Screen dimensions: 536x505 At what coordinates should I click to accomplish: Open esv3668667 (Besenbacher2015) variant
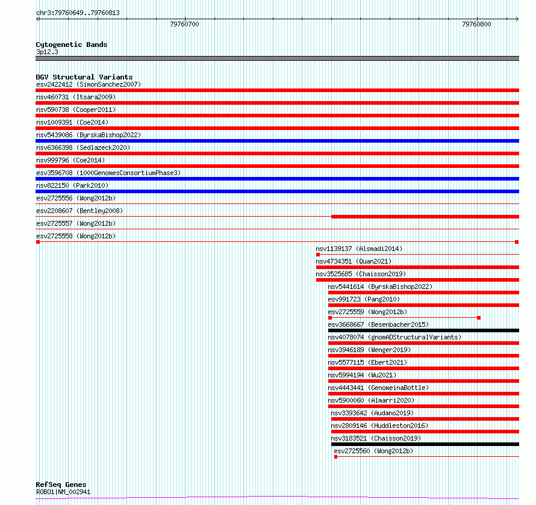[x=378, y=324]
